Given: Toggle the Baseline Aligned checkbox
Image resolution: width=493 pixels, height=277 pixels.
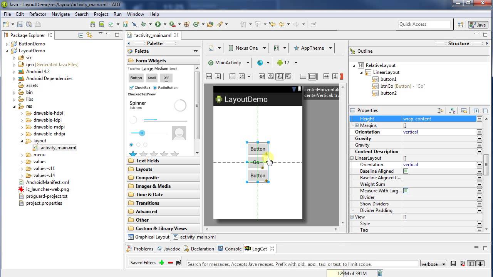Looking at the screenshot, I should (406, 171).
